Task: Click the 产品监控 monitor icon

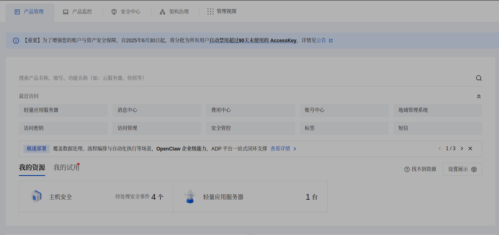Action: click(66, 12)
